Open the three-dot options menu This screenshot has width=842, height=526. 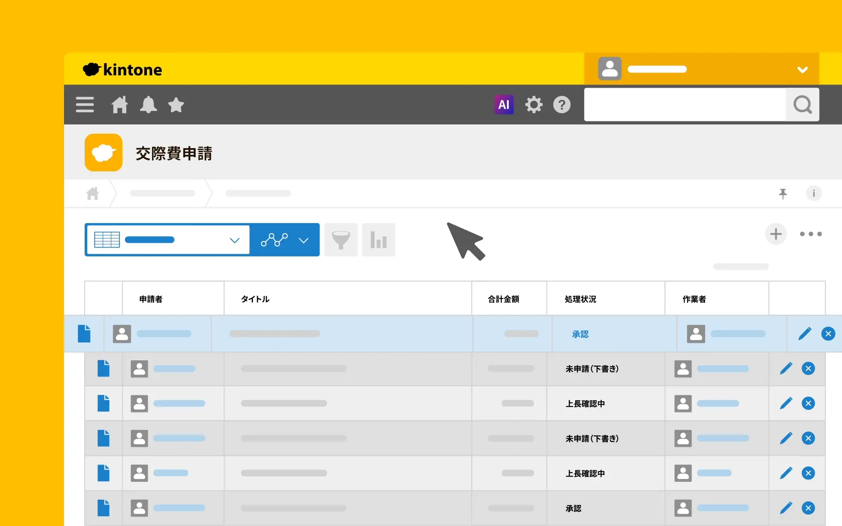point(810,234)
